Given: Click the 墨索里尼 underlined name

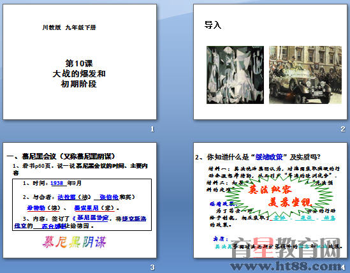Looking at the screenshot, I should pyautogui.click(x=86, y=208).
